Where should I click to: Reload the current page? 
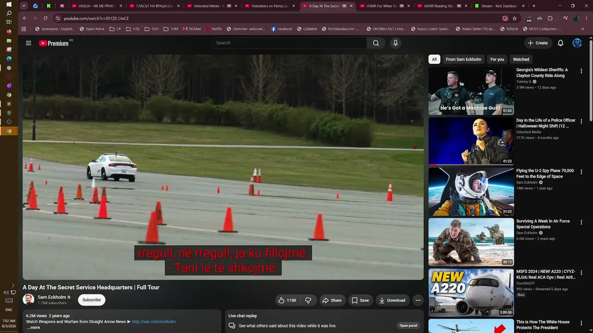pyautogui.click(x=45, y=18)
